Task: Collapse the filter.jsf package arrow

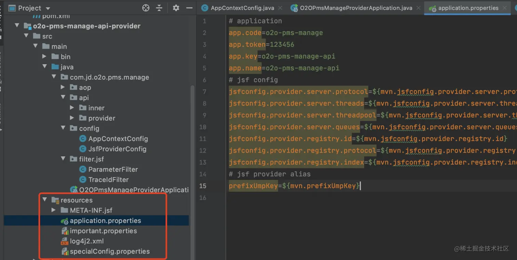Action: (63, 159)
